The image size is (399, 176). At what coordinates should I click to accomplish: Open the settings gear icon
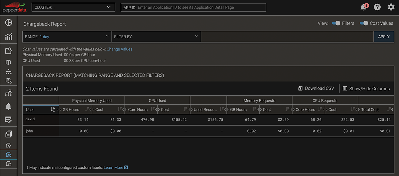pos(391,7)
